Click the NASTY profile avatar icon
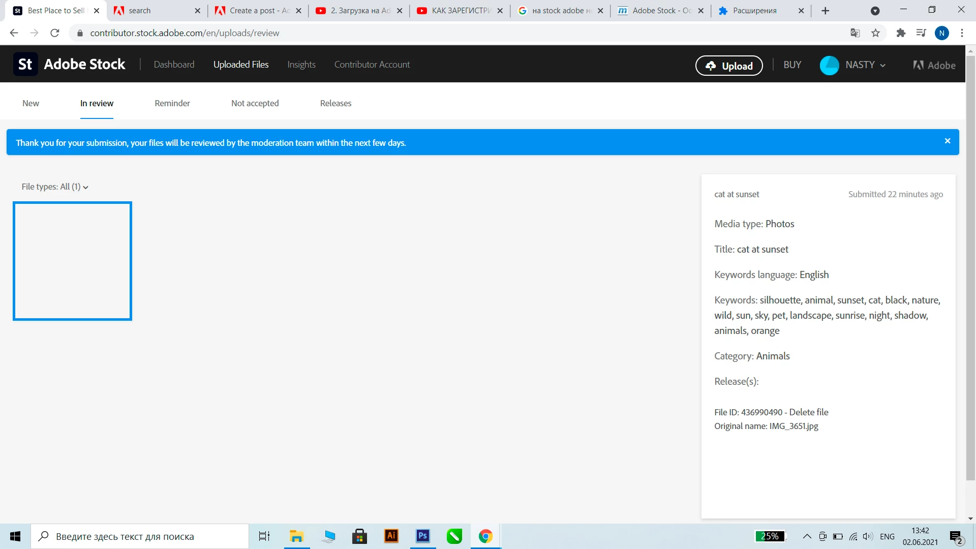The image size is (976, 549). coord(829,65)
